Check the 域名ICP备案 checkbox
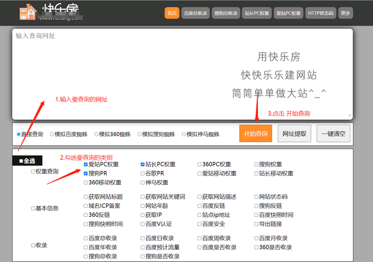The width and height of the screenshot is (373, 262). tap(85, 206)
